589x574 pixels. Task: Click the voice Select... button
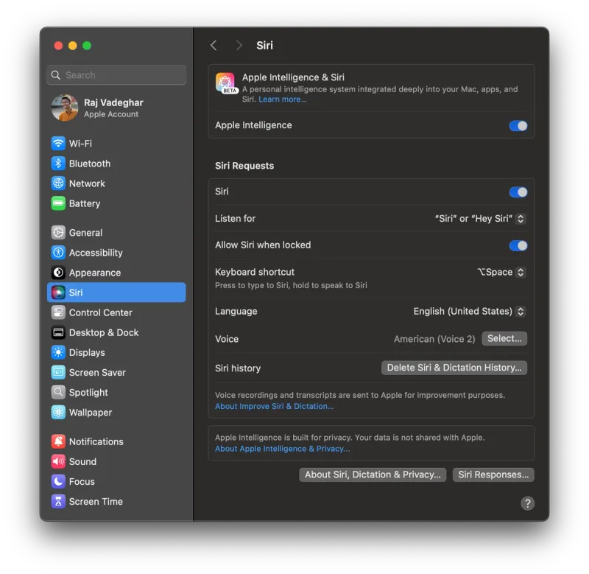(504, 338)
